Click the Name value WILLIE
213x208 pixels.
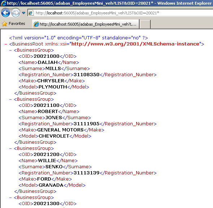click(x=47, y=161)
